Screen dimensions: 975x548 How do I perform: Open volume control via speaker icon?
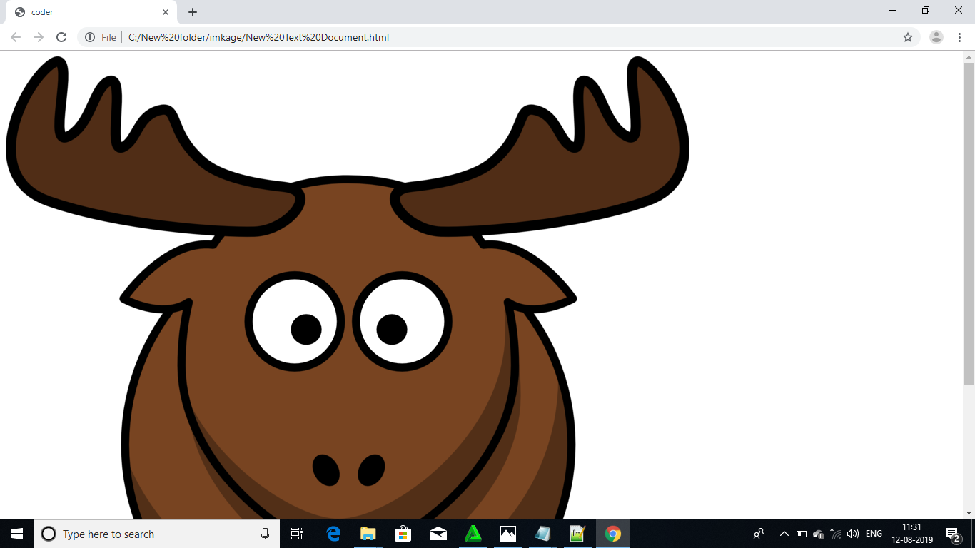852,534
